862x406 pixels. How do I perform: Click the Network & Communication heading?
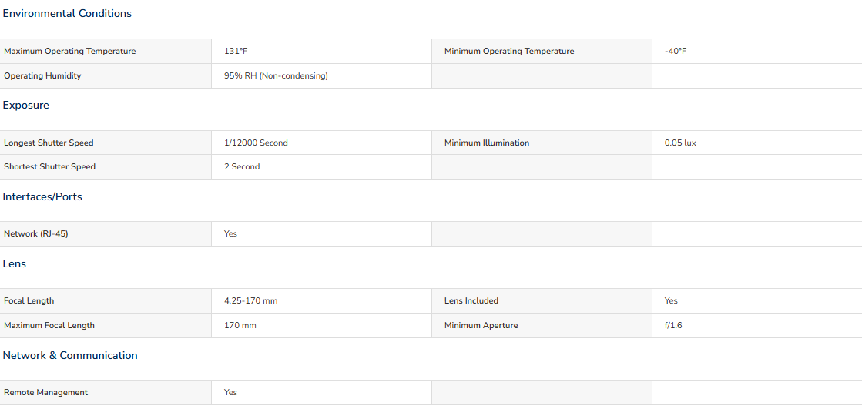tap(70, 355)
